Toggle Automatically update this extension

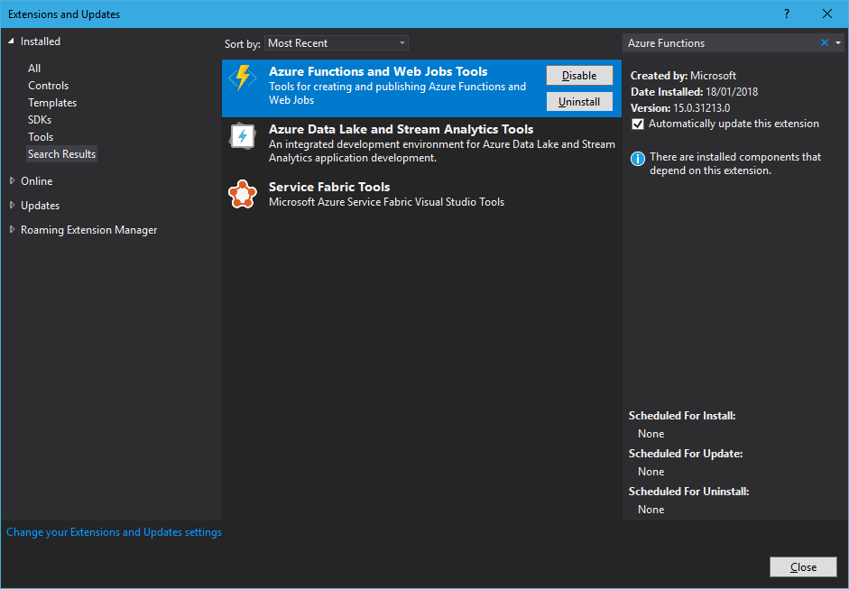click(x=638, y=124)
